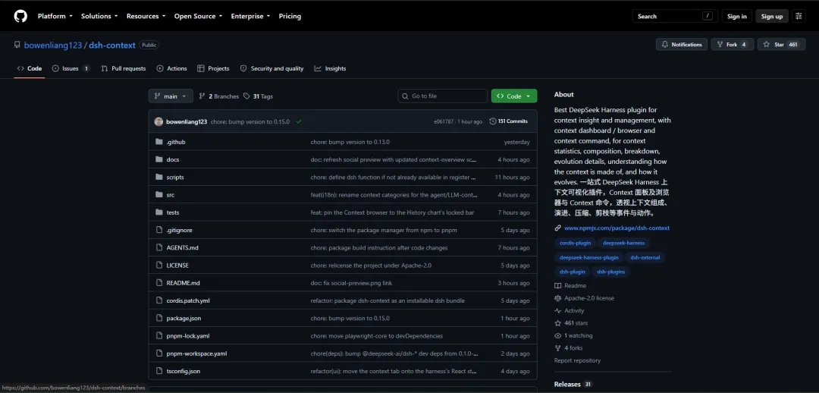Open the Readme link in About
This screenshot has width=819, height=393.
click(x=570, y=286)
